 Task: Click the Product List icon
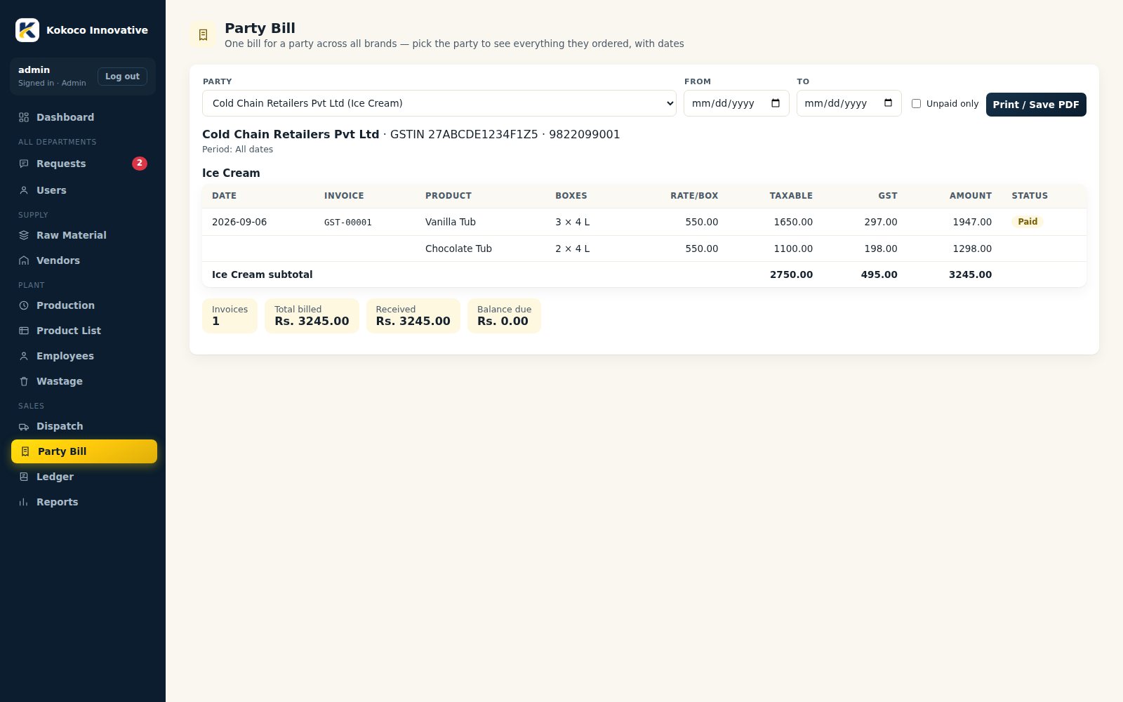tap(24, 331)
